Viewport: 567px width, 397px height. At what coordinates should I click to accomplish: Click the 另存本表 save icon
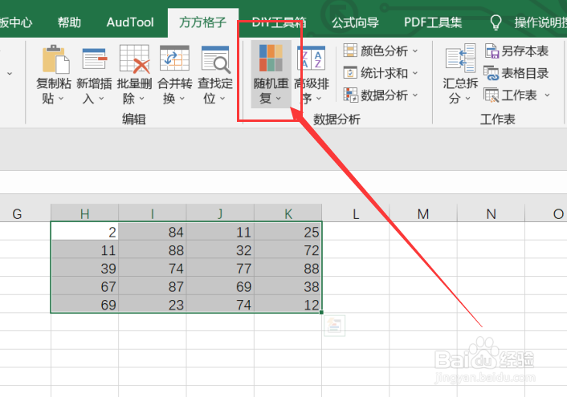[x=492, y=51]
